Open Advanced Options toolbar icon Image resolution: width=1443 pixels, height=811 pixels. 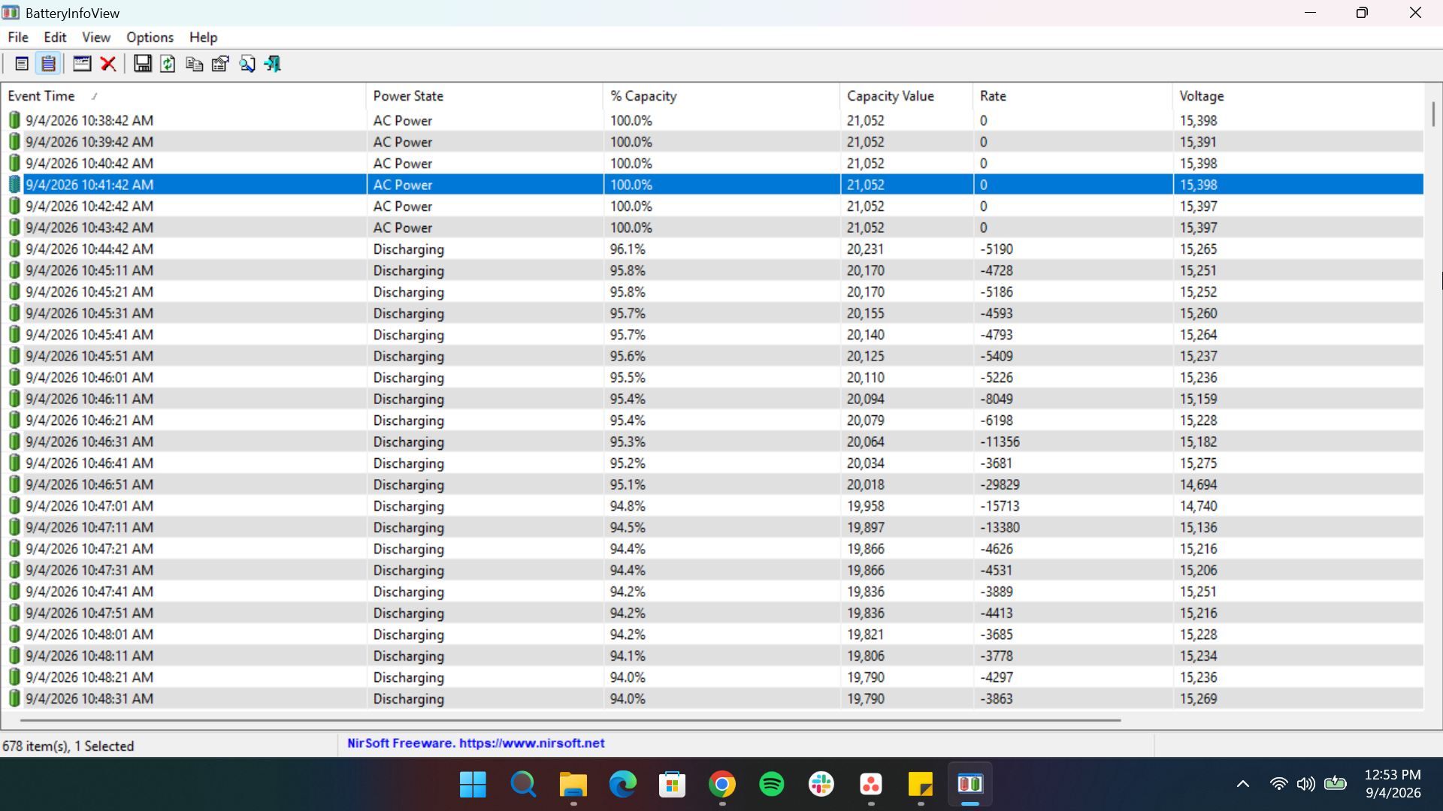point(82,64)
